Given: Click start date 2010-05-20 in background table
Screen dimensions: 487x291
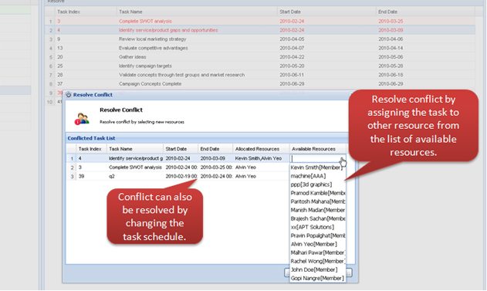Looking at the screenshot, I should point(292,66).
